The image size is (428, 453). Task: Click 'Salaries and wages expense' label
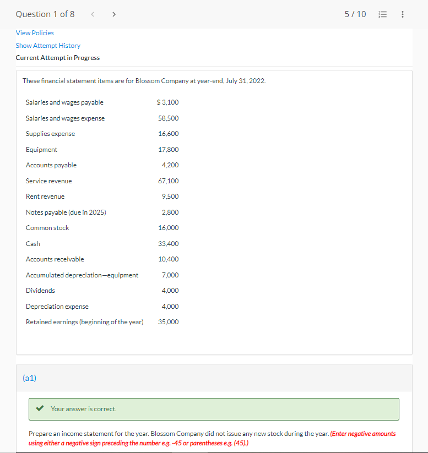coord(65,118)
